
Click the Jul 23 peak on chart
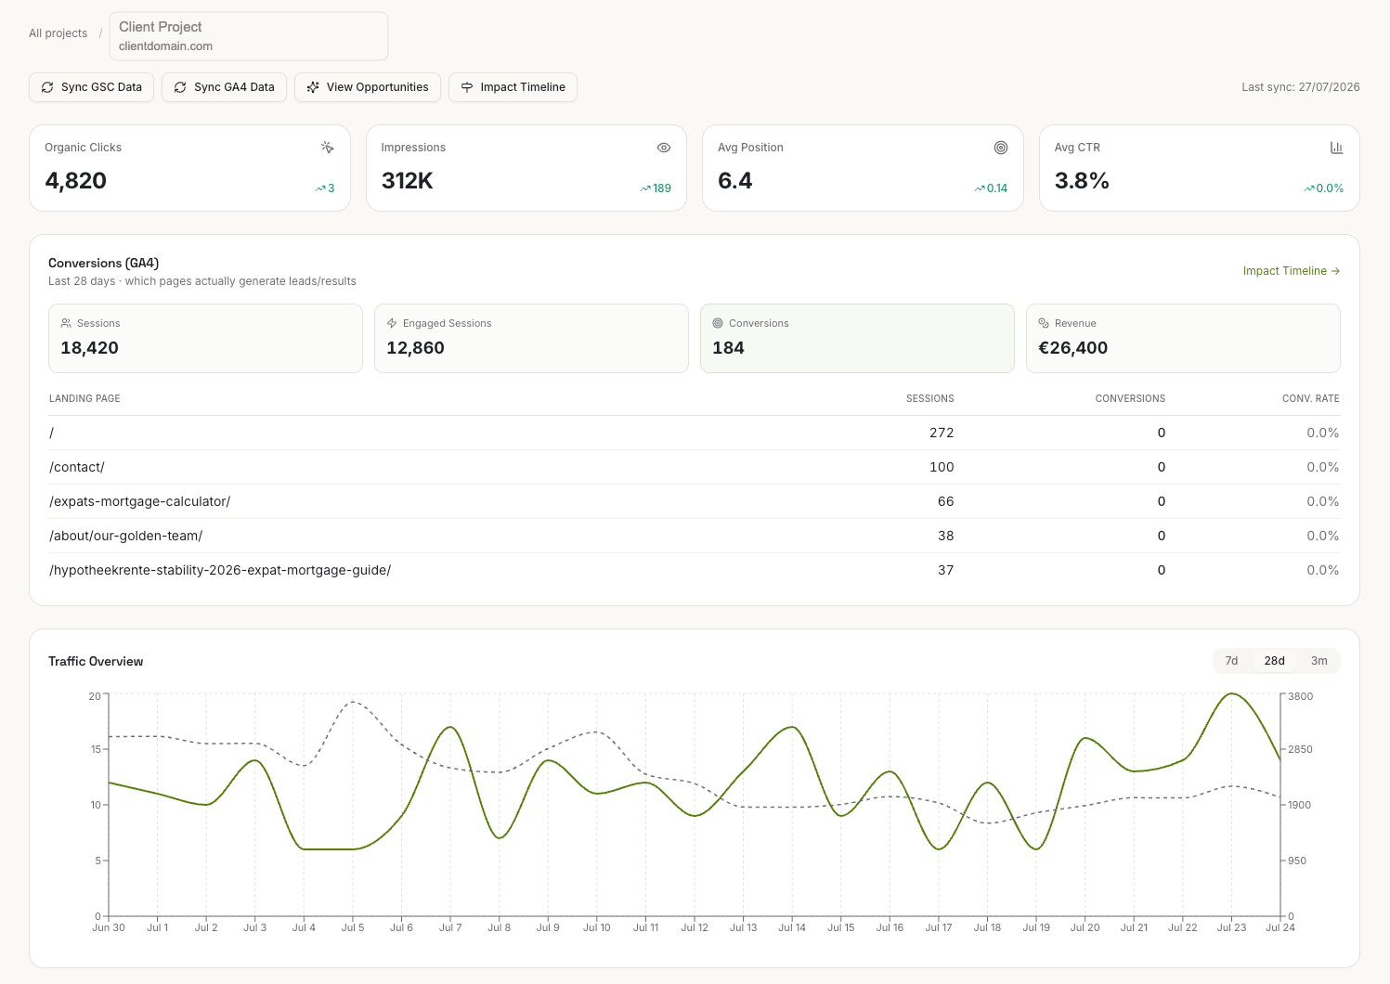coord(1231,693)
